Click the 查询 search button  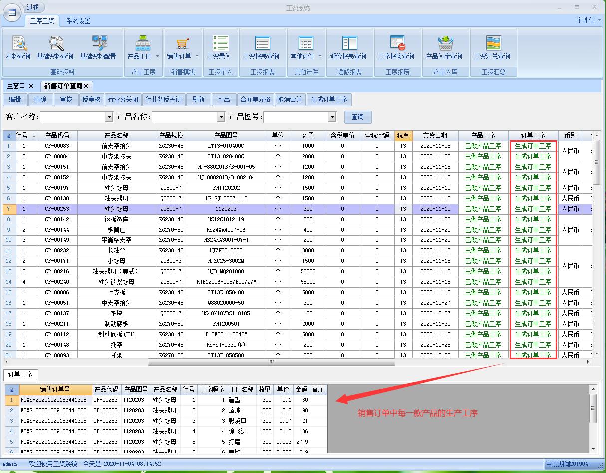pos(358,117)
